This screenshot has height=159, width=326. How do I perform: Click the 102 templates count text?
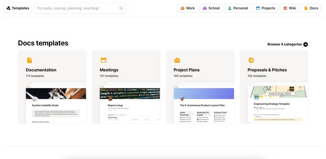pyautogui.click(x=257, y=76)
